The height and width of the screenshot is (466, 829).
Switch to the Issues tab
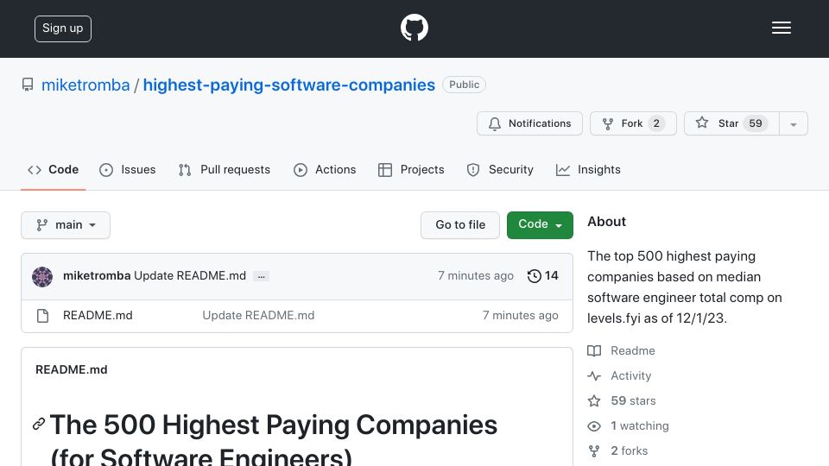(x=128, y=170)
